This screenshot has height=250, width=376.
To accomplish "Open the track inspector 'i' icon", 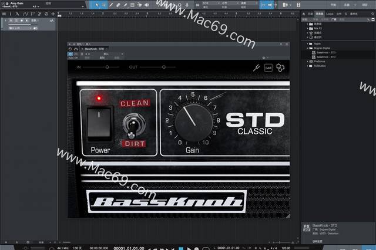I will 11,14.
